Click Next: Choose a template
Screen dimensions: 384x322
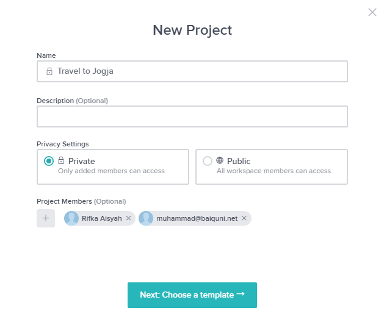(192, 295)
